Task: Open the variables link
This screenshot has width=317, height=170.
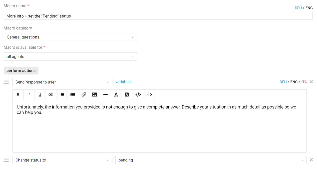Action: [123, 82]
